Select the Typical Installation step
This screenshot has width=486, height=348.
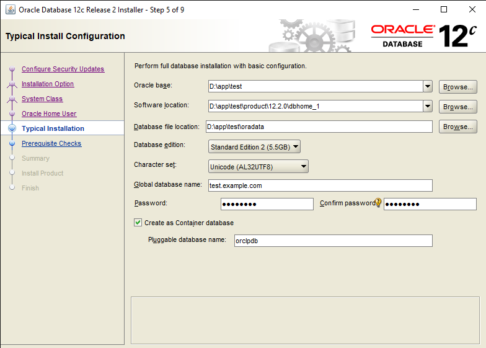(x=53, y=128)
